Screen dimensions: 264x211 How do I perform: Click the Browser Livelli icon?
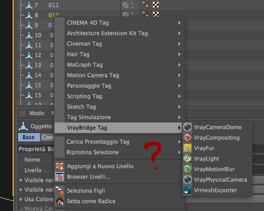click(60, 176)
